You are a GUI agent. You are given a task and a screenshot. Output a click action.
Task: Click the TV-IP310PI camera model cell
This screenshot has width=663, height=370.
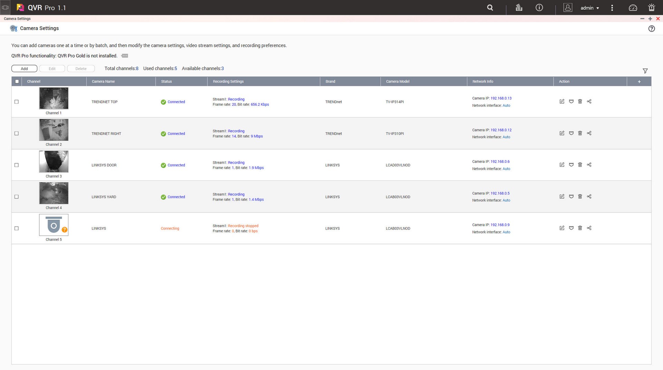395,133
